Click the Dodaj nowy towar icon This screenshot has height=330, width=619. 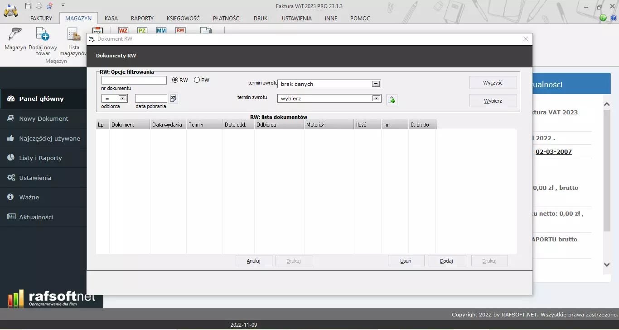(43, 35)
